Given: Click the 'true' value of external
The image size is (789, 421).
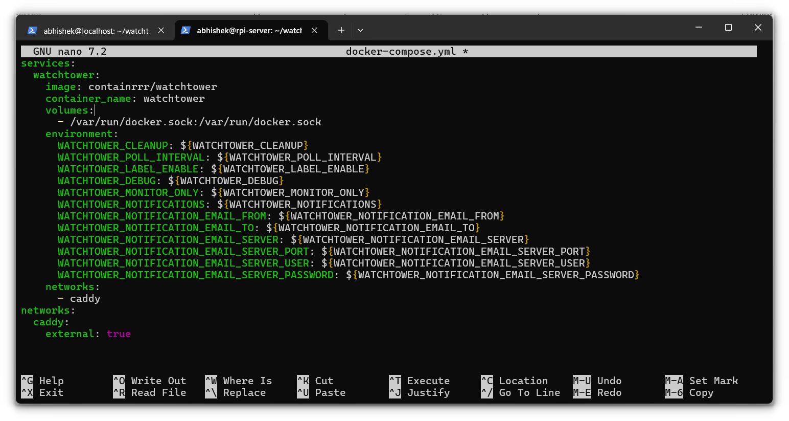Looking at the screenshot, I should click(x=119, y=334).
